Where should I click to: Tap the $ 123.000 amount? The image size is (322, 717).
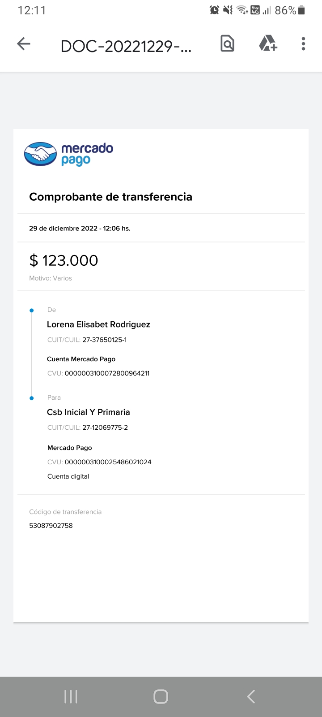64,260
